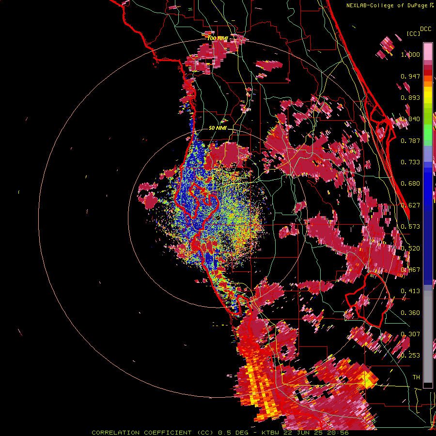This screenshot has height=436, width=436.
Task: Click the 0.733 scale value
Action: [410, 162]
